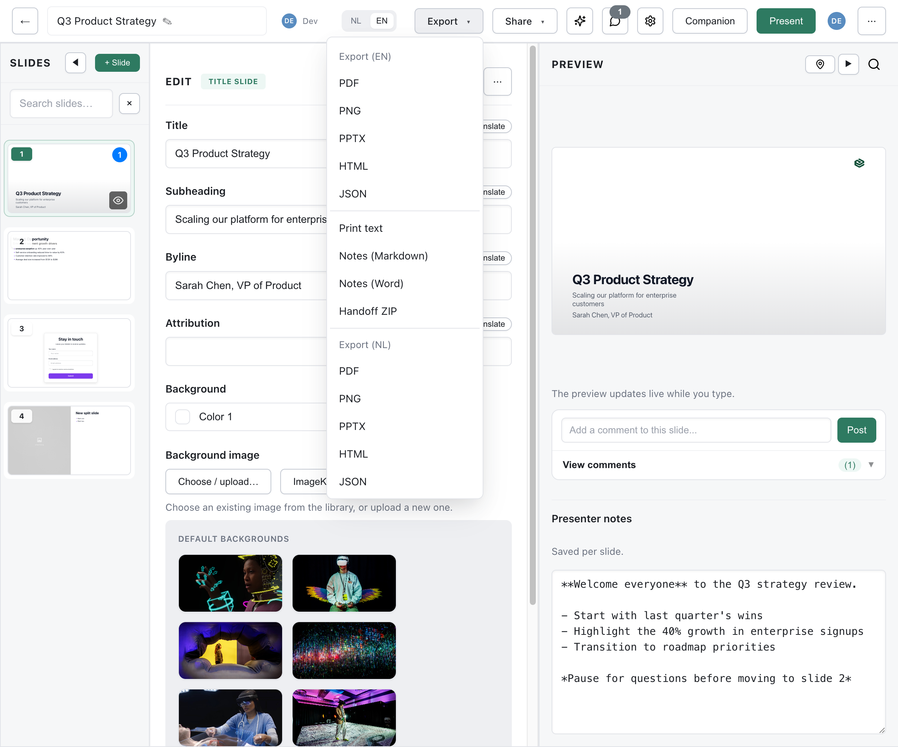Open the Share dropdown

(x=525, y=21)
